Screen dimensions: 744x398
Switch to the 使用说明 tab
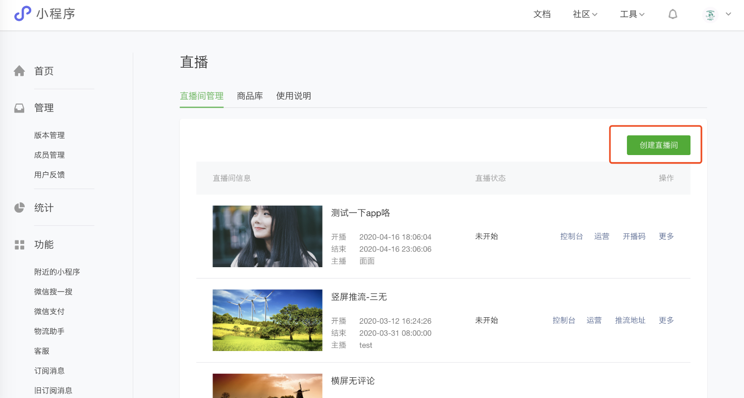pos(294,96)
